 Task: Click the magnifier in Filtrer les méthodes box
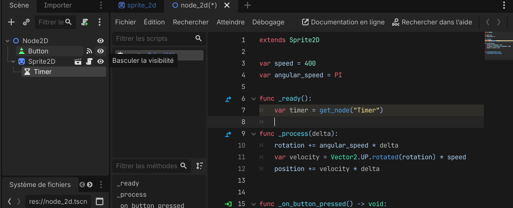(184, 166)
